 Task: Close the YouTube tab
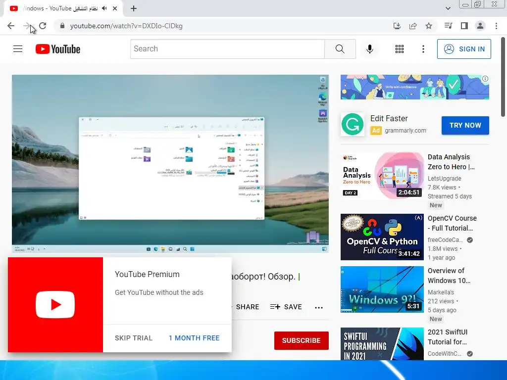(115, 8)
